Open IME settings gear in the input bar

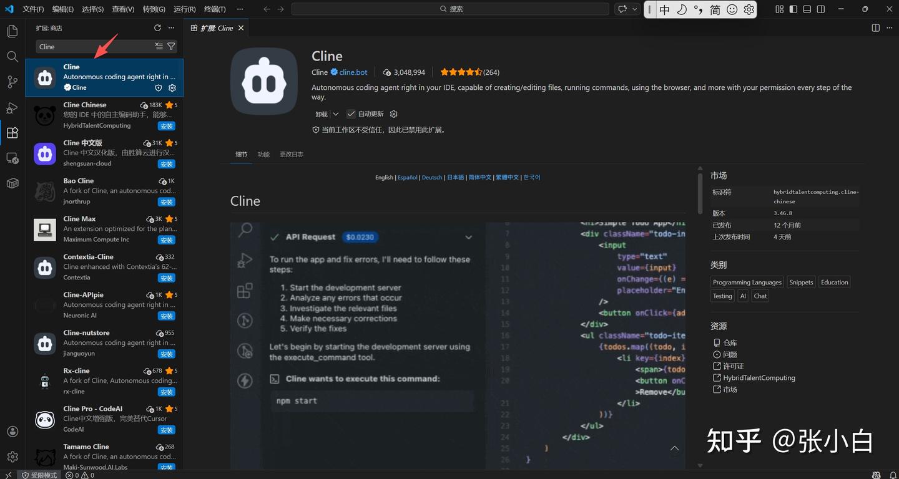pyautogui.click(x=749, y=9)
